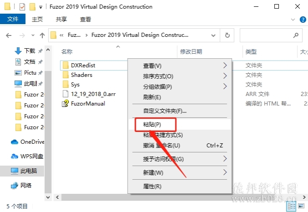Screen dimensions: 308x212
Task: Open 文档 in quick access
Action: [x=29, y=62]
